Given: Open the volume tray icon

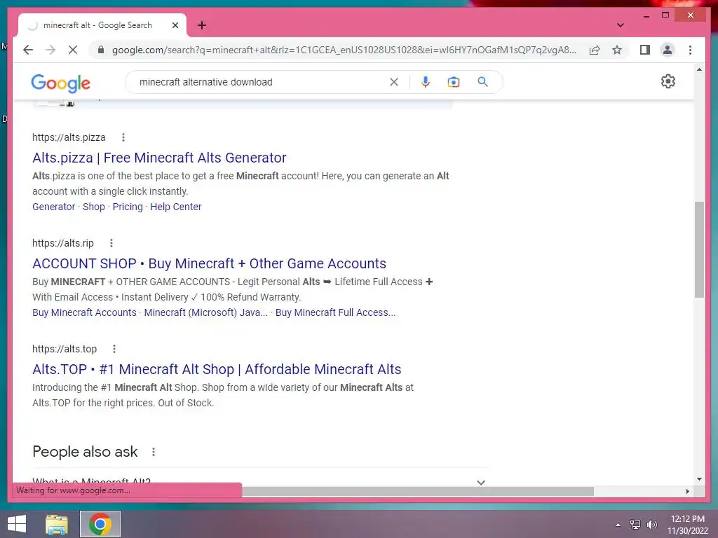Looking at the screenshot, I should pos(651,525).
